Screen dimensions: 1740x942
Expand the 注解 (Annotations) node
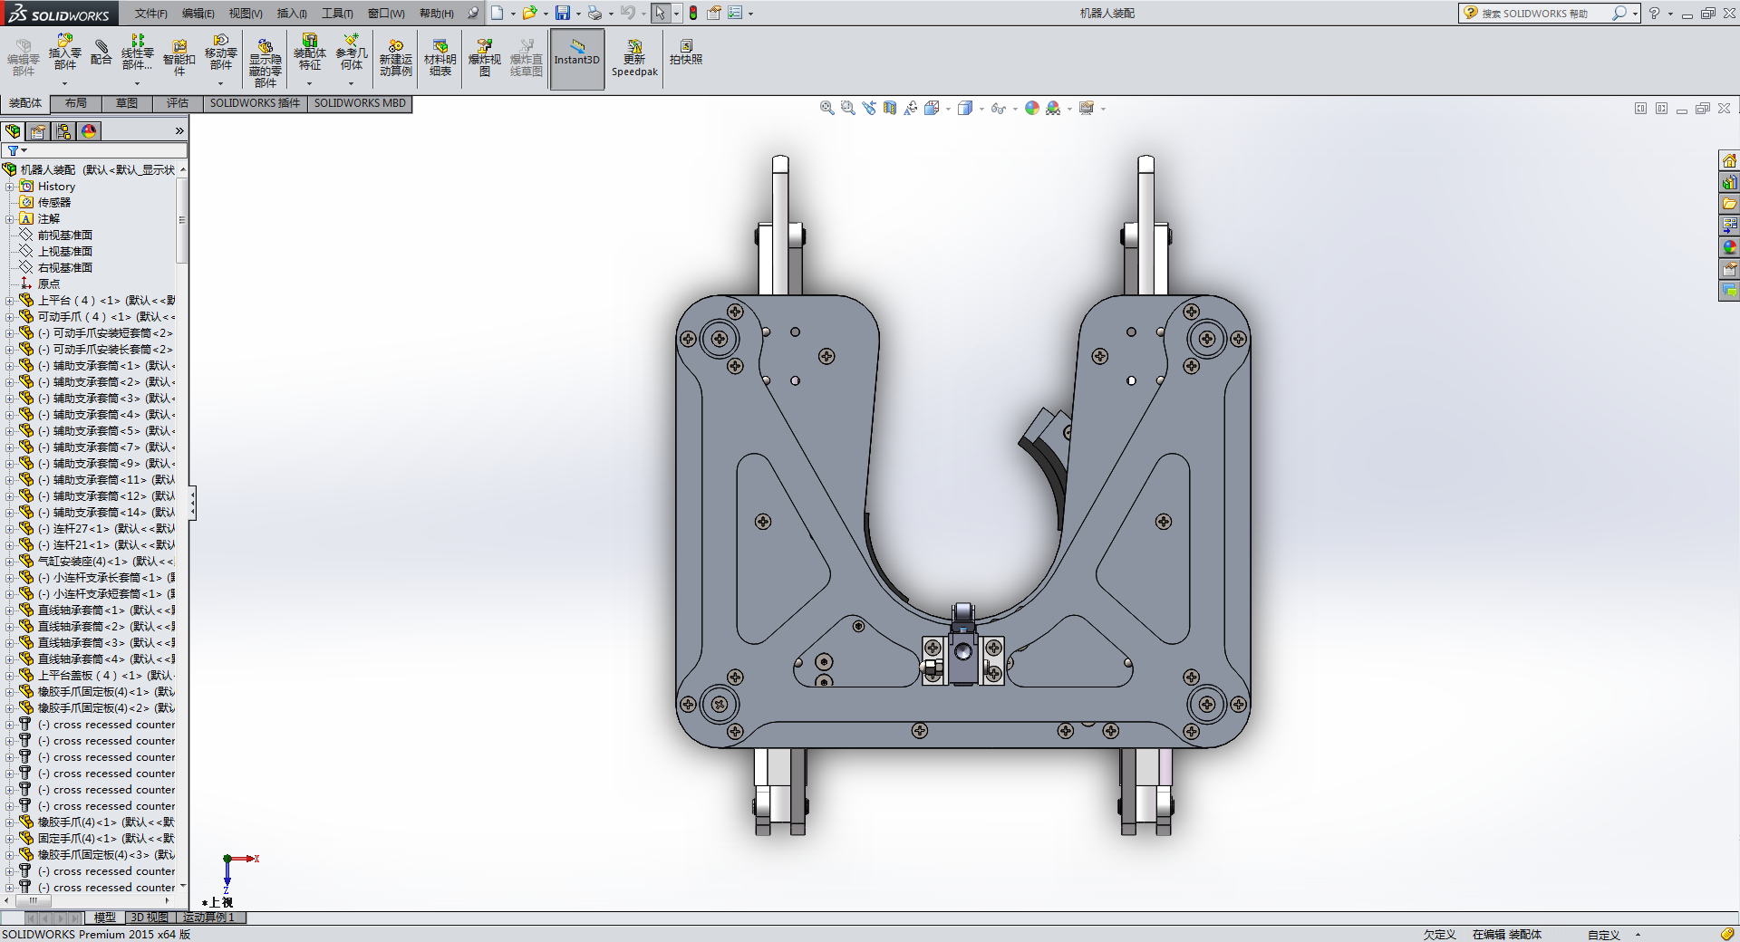click(10, 219)
